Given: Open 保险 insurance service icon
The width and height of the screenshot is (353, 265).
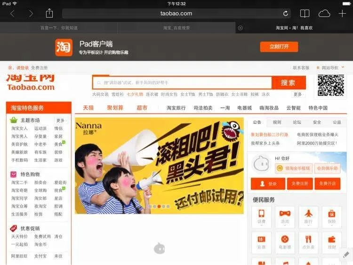Looking at the screenshot, I should tap(332, 217).
